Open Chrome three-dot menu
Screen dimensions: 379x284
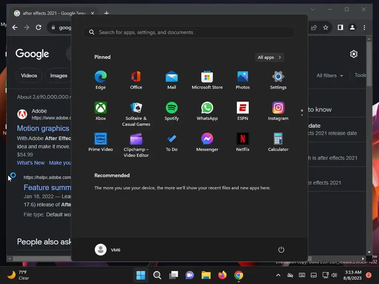tap(364, 27)
